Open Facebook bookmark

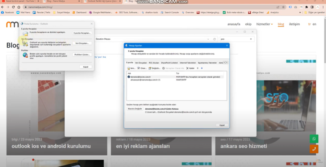(8, 12)
